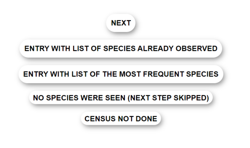Image resolution: width=250 pixels, height=148 pixels.
Task: Click the NEXT button
Action: tap(121, 23)
